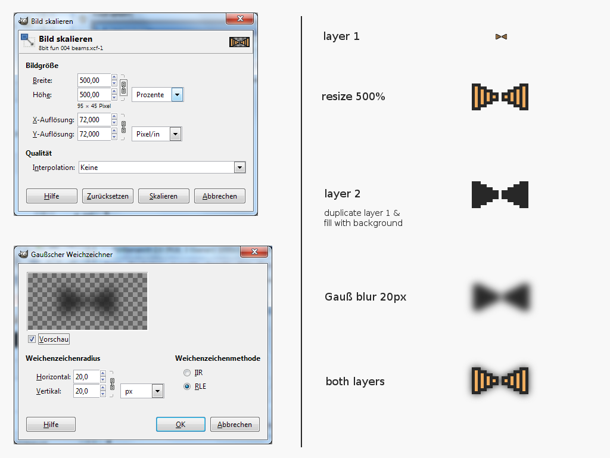Click the GIMP icon in Bild skalieren titlebar
The image size is (610, 458).
coord(23,21)
